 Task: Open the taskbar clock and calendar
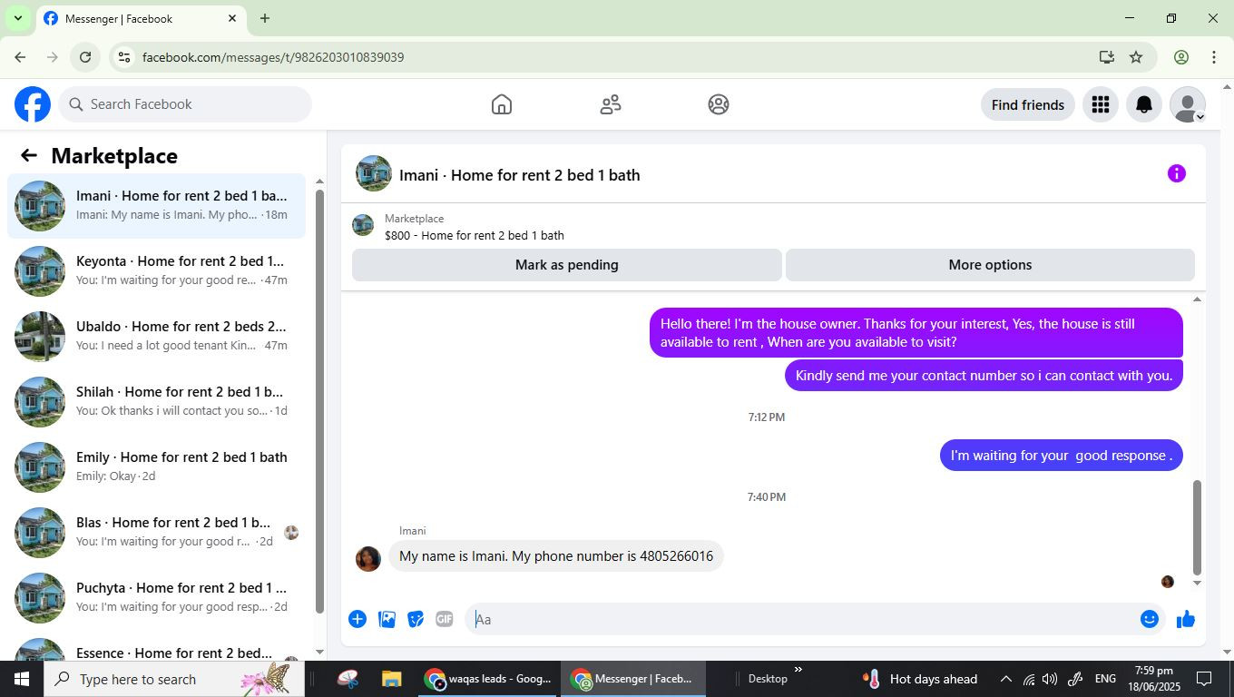pyautogui.click(x=1154, y=679)
